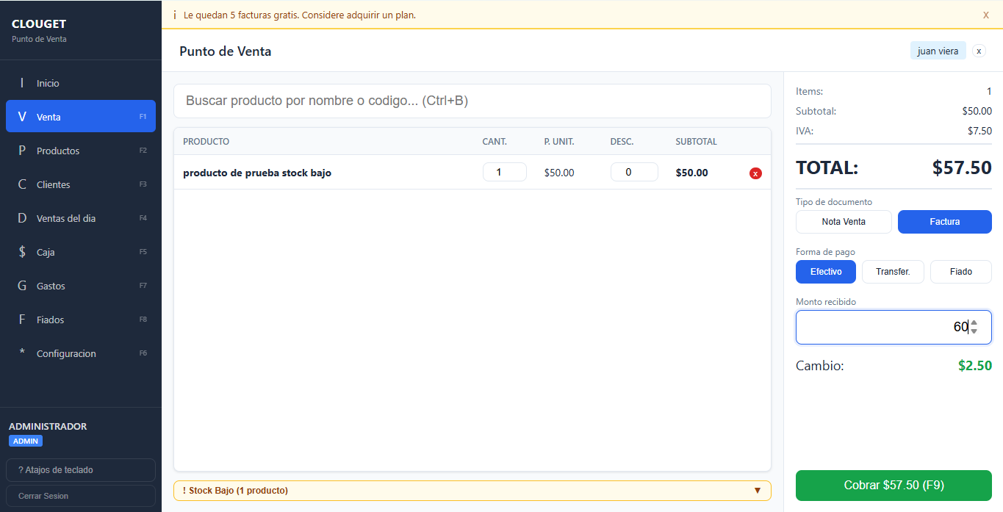Click the Clientes C icon in sidebar
The height and width of the screenshot is (512, 1003).
click(22, 184)
